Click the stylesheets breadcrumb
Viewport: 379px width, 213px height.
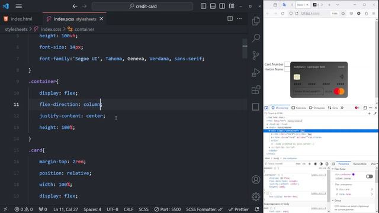(16, 29)
